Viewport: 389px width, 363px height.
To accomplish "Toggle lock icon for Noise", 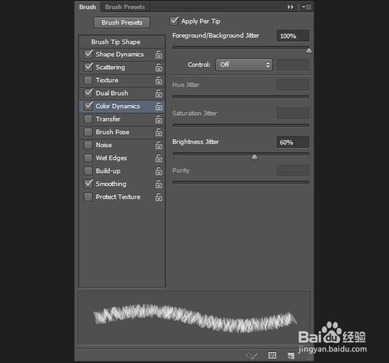I will (x=159, y=145).
